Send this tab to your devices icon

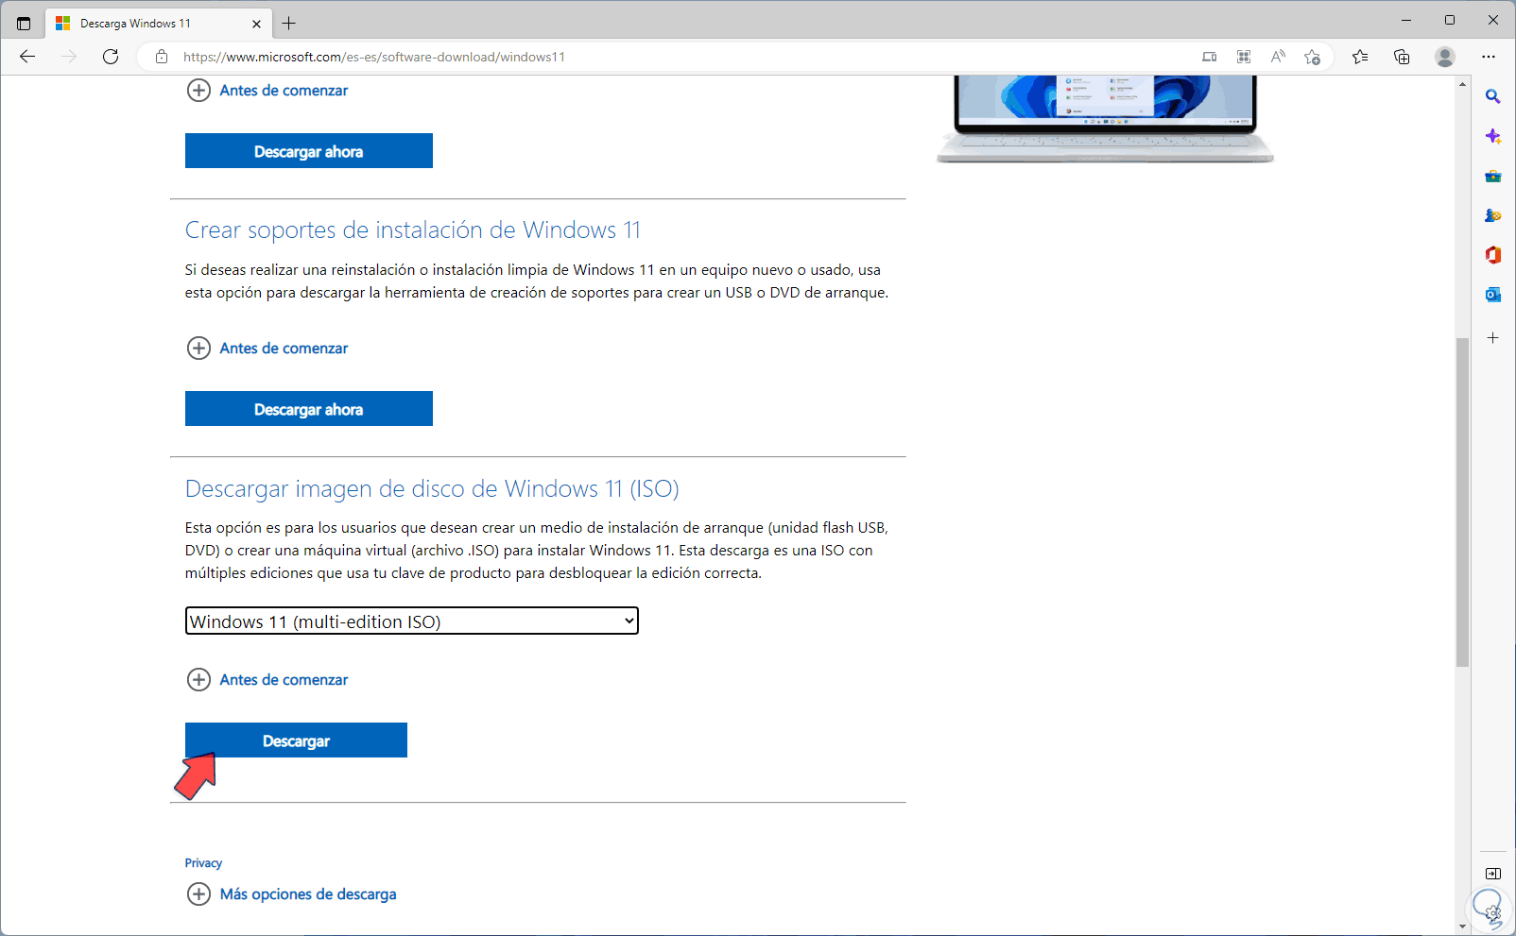(x=1209, y=57)
